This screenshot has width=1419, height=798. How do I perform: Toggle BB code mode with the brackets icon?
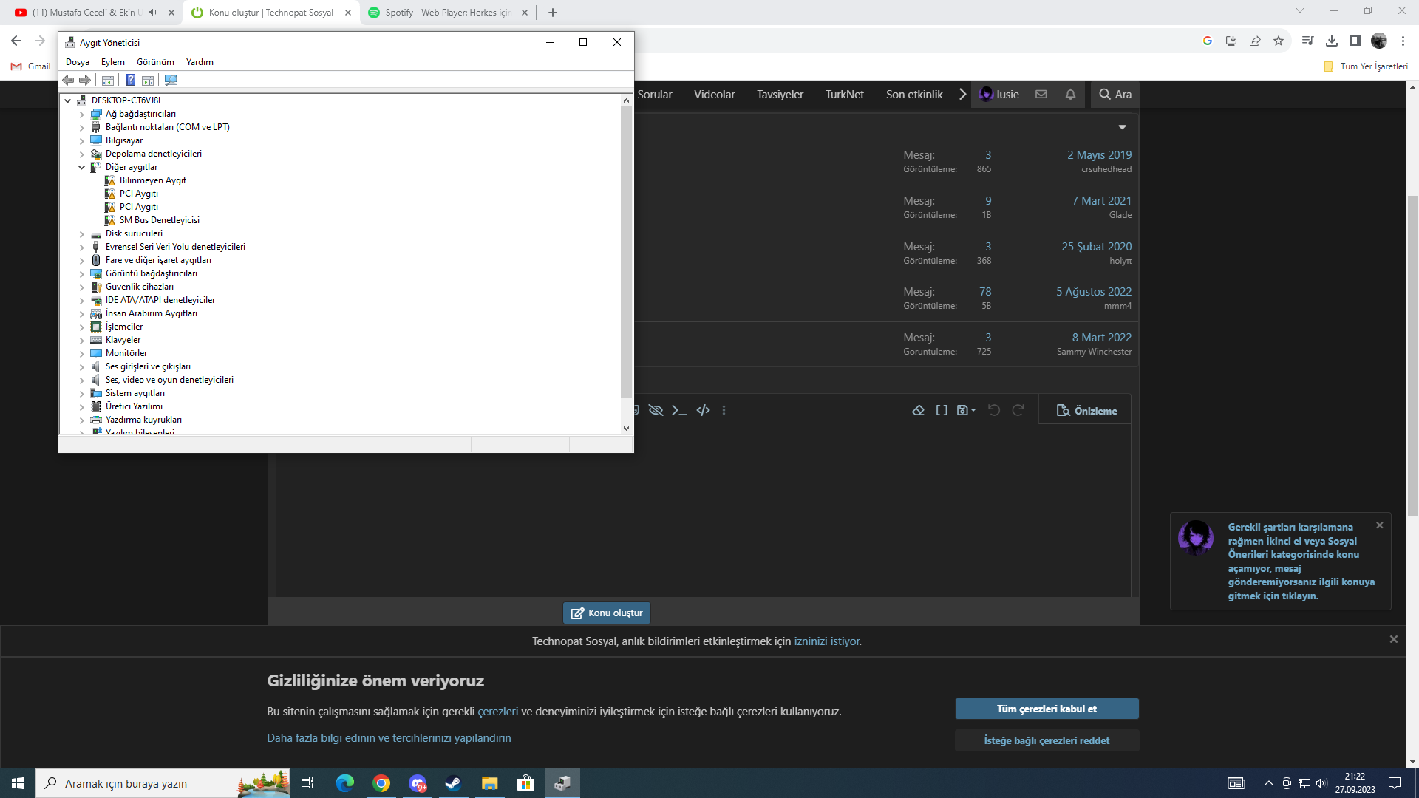(942, 410)
